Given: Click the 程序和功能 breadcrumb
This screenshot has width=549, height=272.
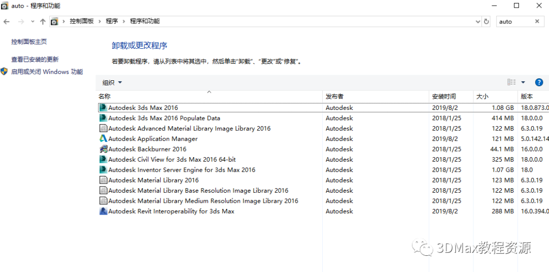Looking at the screenshot, I should pos(144,21).
